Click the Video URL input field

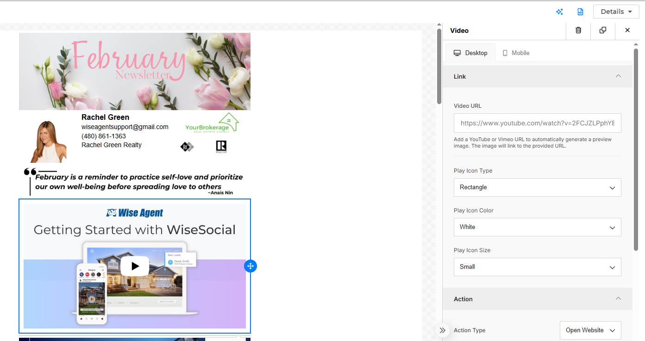point(537,123)
